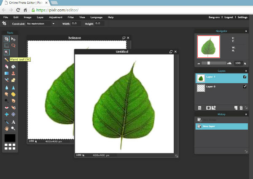Image resolution: width=253 pixels, height=179 pixels.
Task: Select Layer 0 thumbnail in Layers
Action: click(x=201, y=88)
